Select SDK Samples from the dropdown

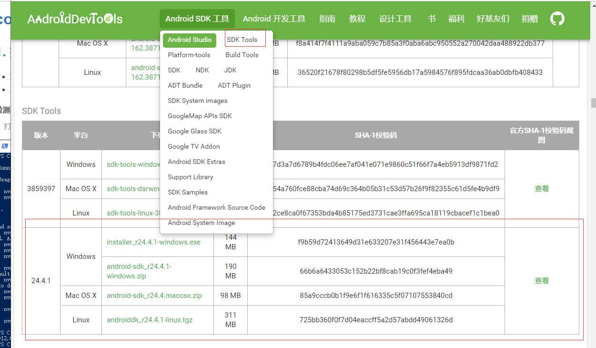coord(188,193)
